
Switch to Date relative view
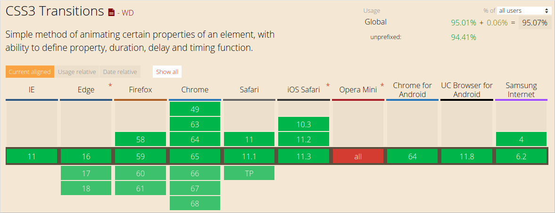120,72
